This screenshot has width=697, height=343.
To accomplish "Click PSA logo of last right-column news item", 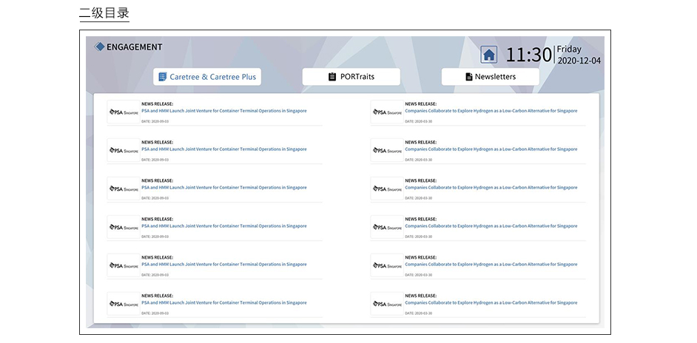I will pos(387,304).
